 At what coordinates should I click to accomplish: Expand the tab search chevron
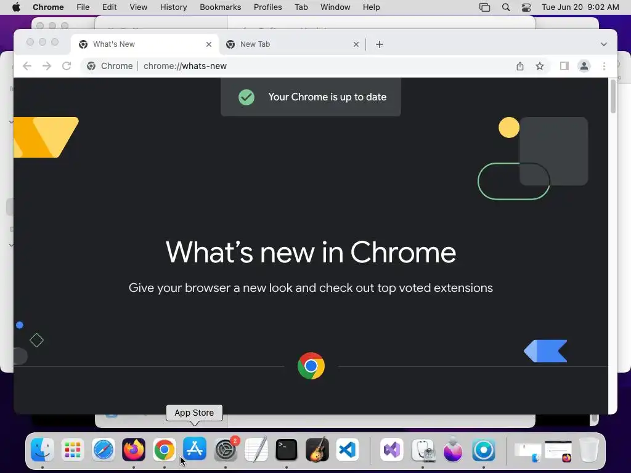604,44
